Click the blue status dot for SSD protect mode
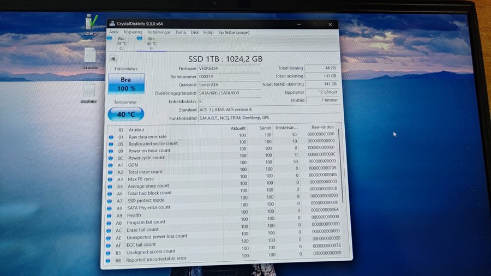This screenshot has width=491, height=276. [x=110, y=201]
